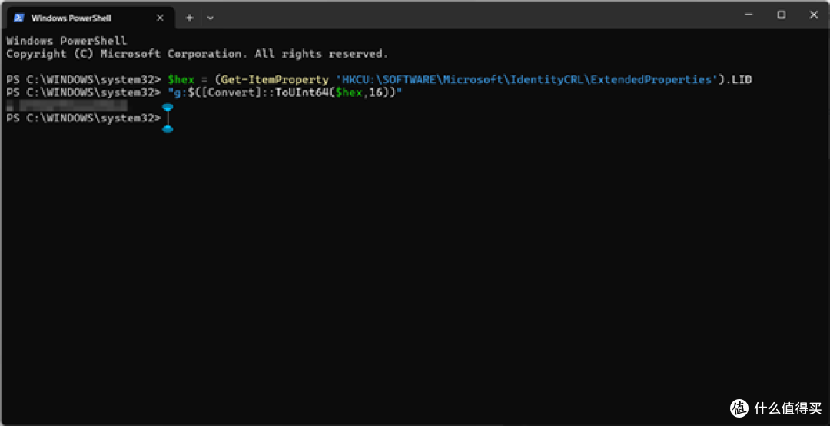This screenshot has height=426, width=830.
Task: Click the blurred output line
Action: [67, 105]
